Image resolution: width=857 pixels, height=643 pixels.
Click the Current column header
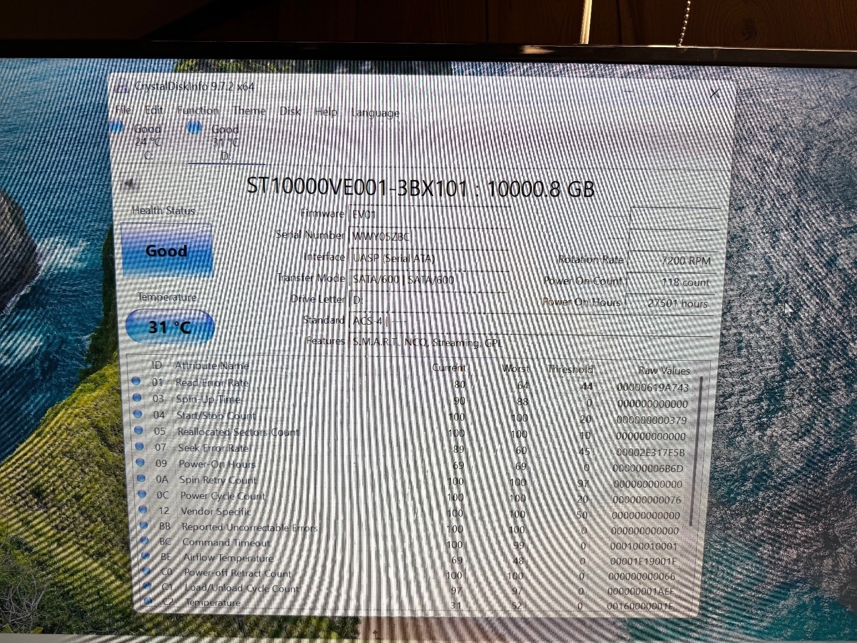pos(449,368)
